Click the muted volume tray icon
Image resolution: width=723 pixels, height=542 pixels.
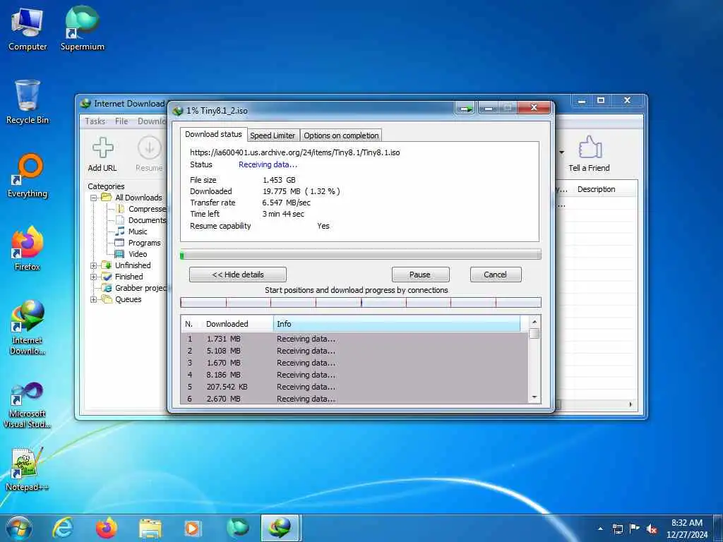point(652,529)
